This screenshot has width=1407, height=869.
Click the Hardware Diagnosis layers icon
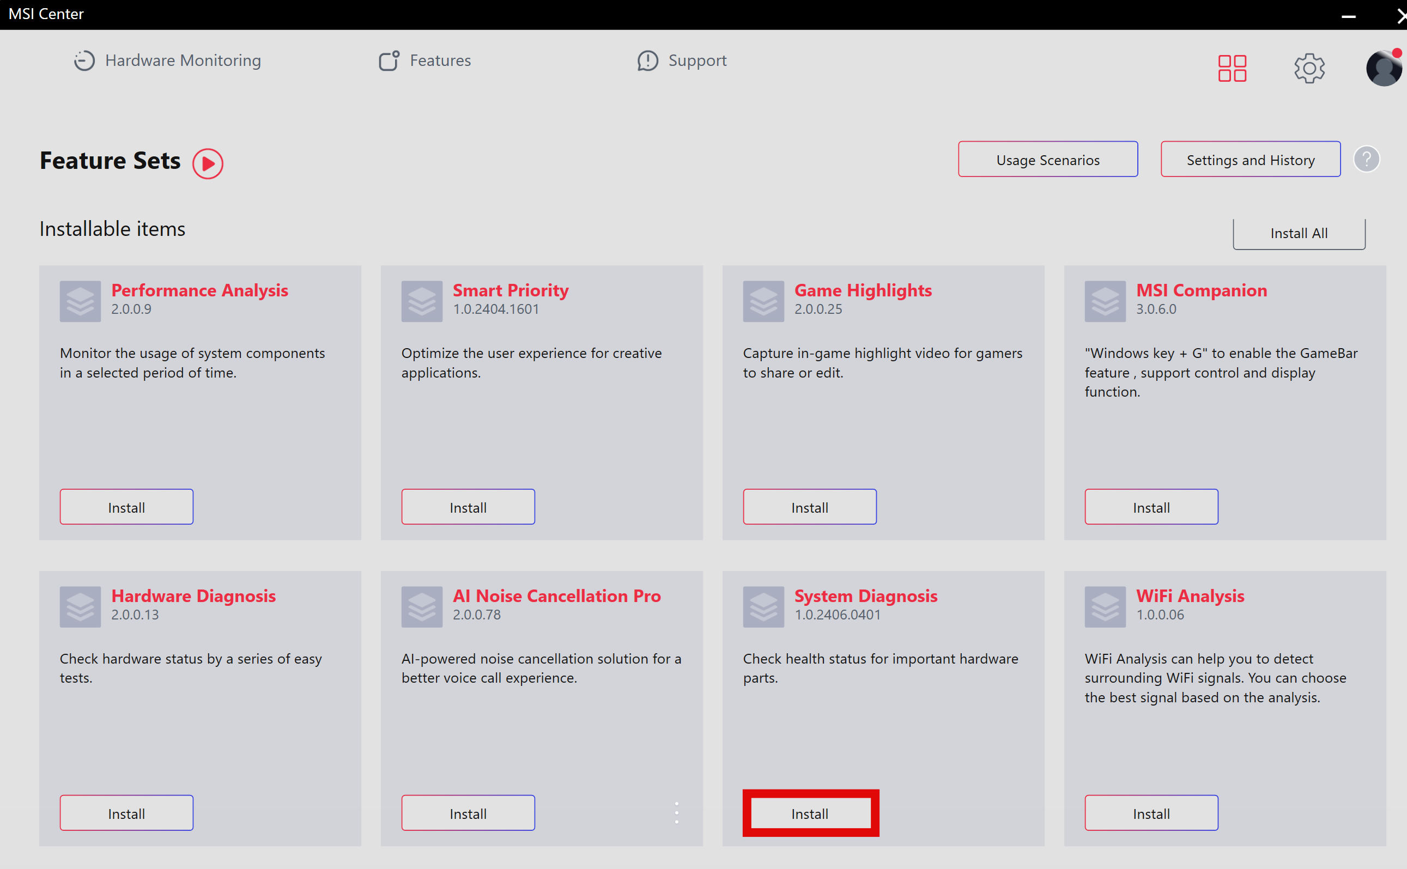(x=81, y=607)
